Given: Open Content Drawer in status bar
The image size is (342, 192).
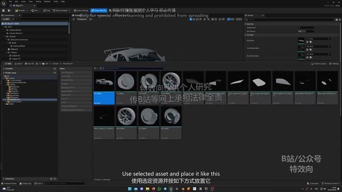Looking at the screenshot, I should coord(9,183).
